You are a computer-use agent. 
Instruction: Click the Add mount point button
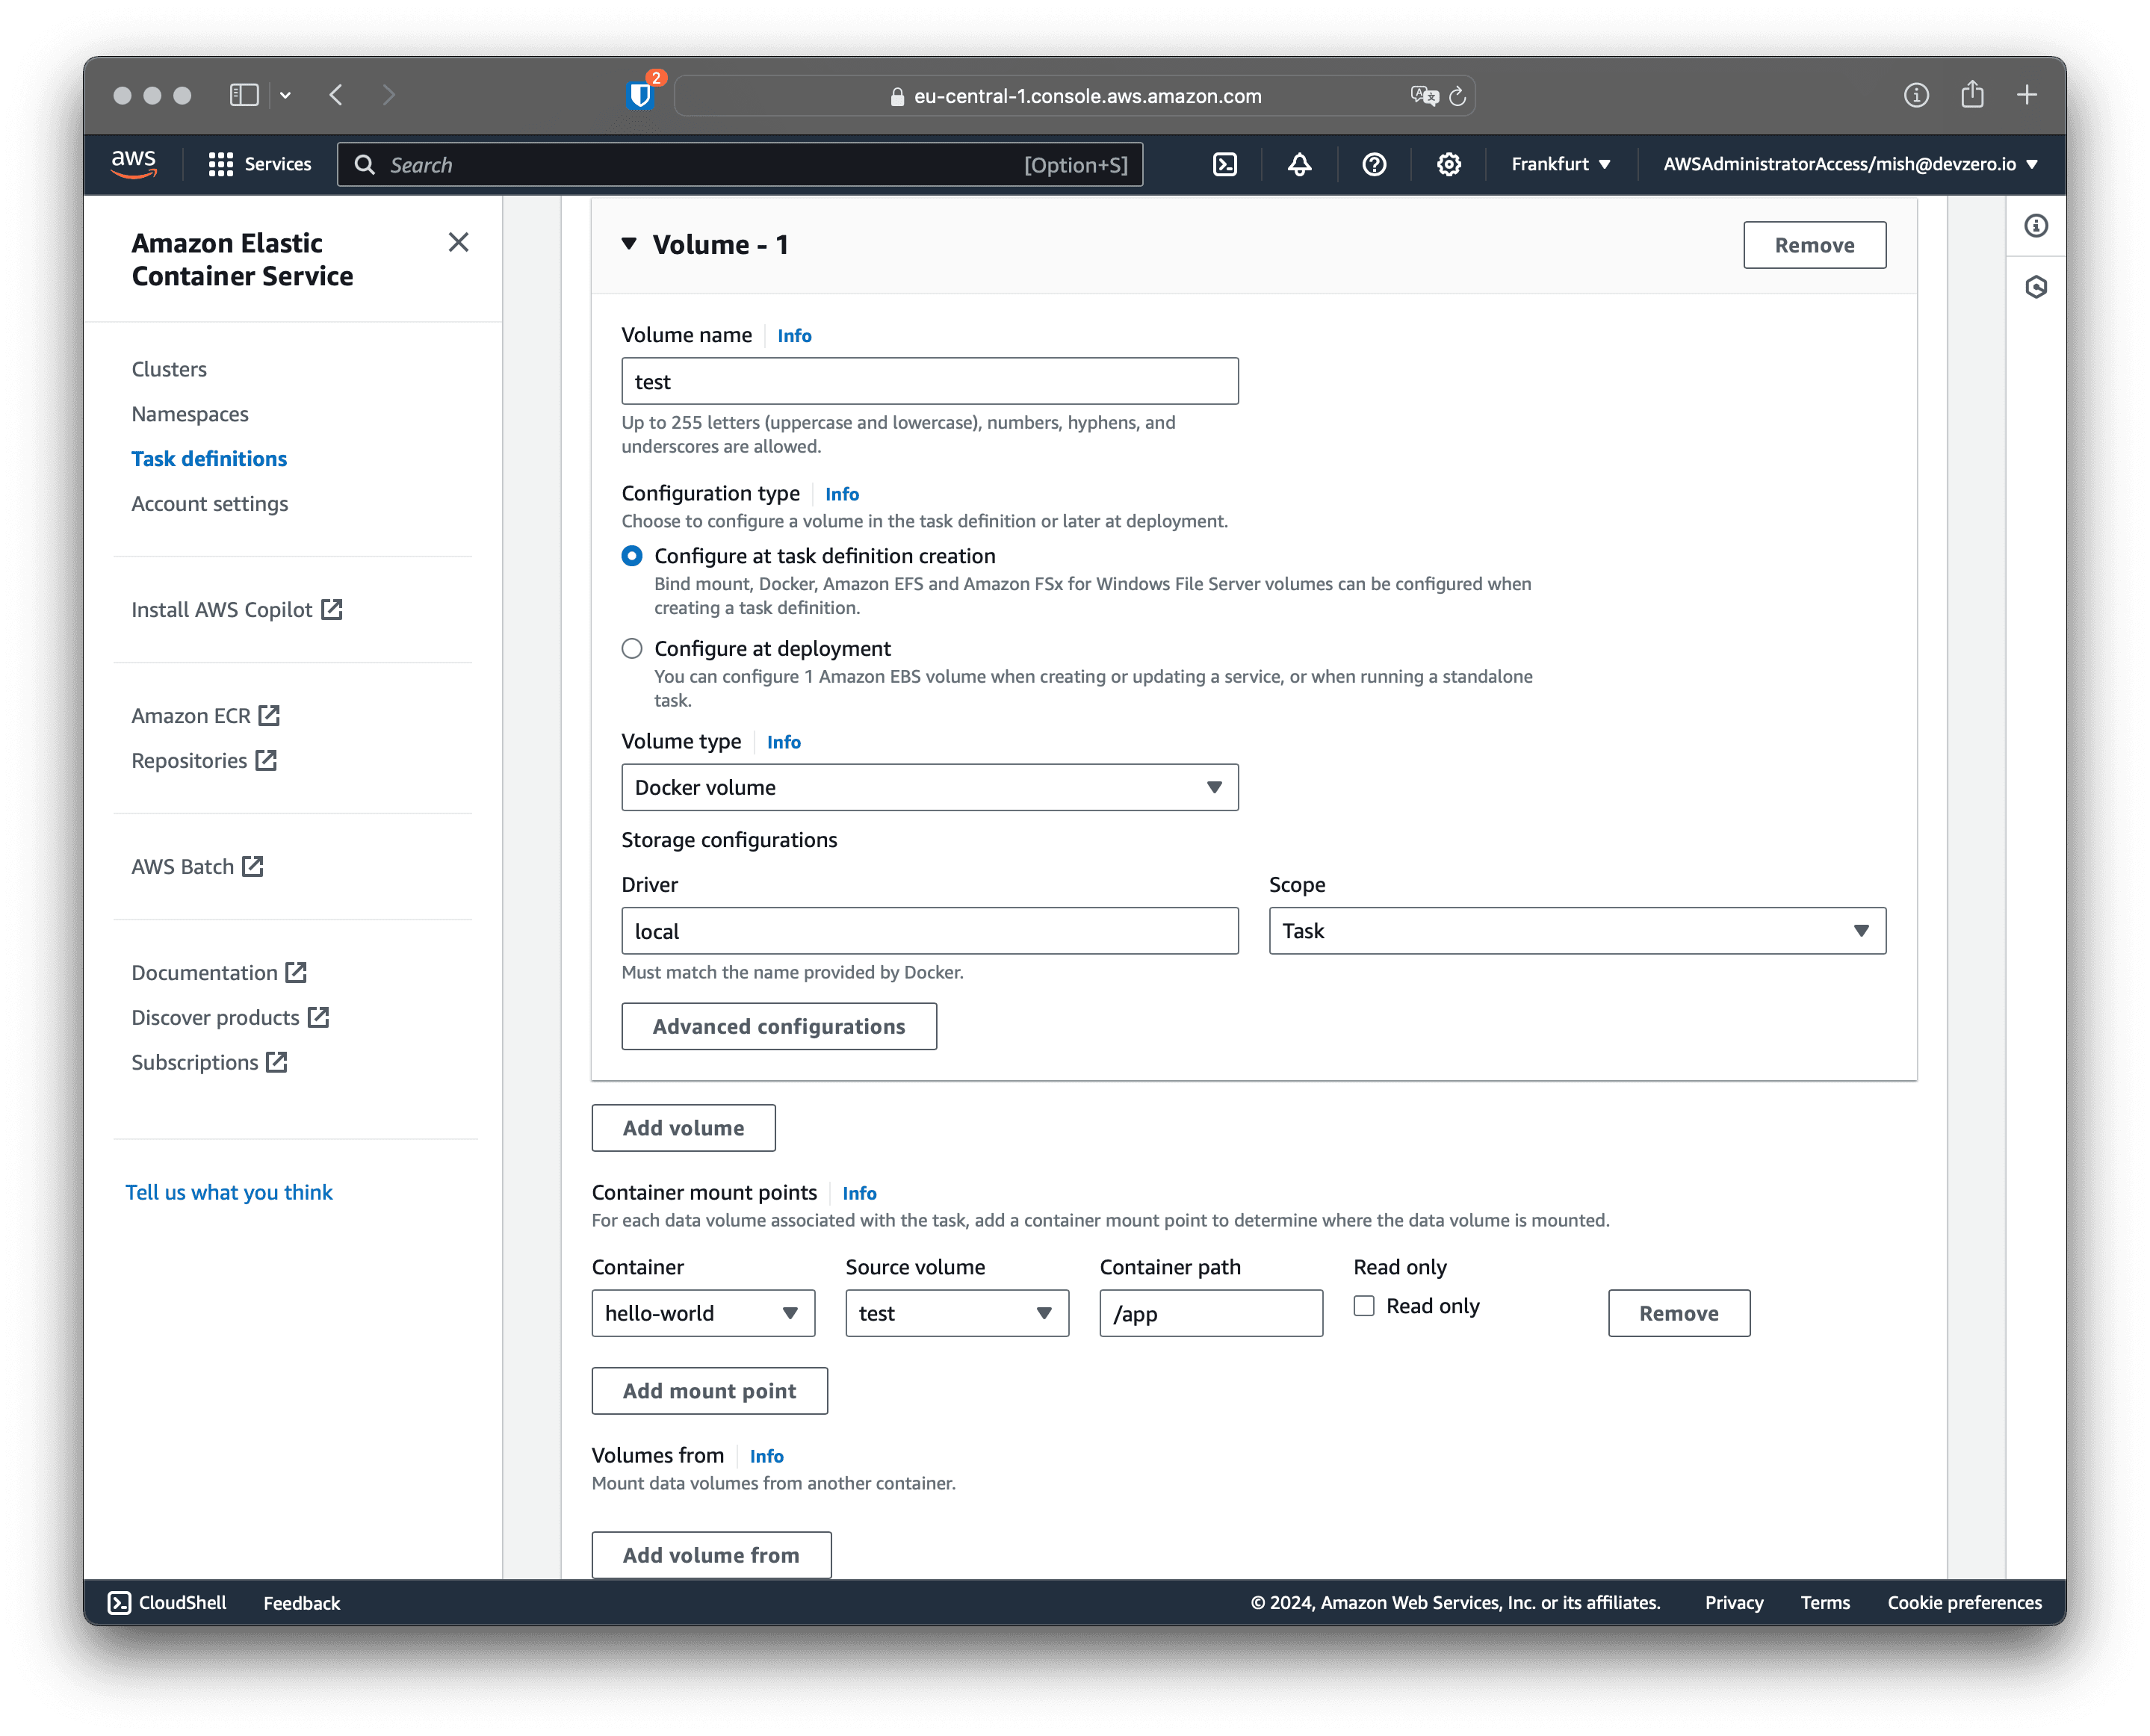[709, 1391]
